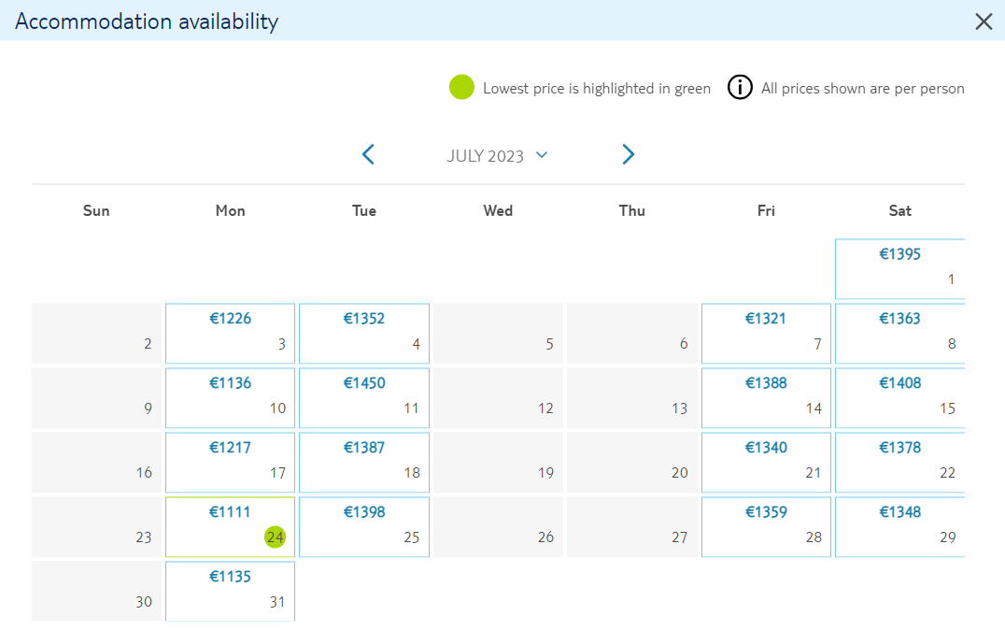The height and width of the screenshot is (630, 1005).
Task: Click the green lowest-price legend circle
Action: click(x=461, y=87)
